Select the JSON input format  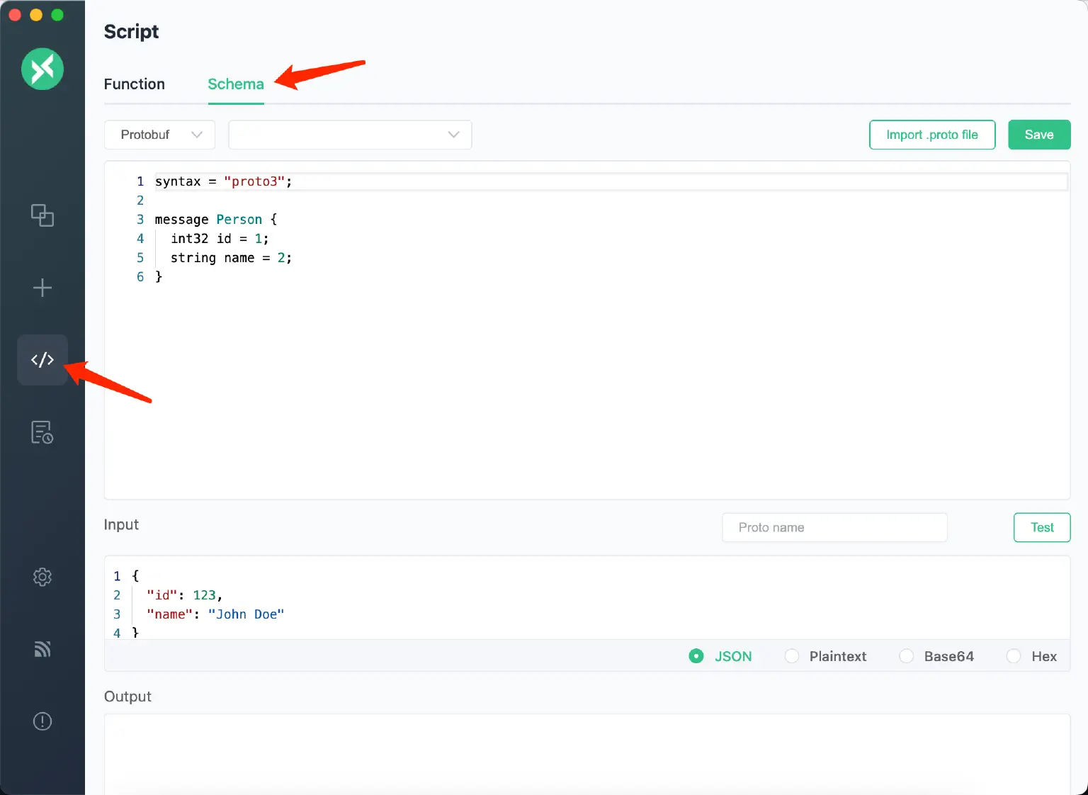tap(696, 656)
